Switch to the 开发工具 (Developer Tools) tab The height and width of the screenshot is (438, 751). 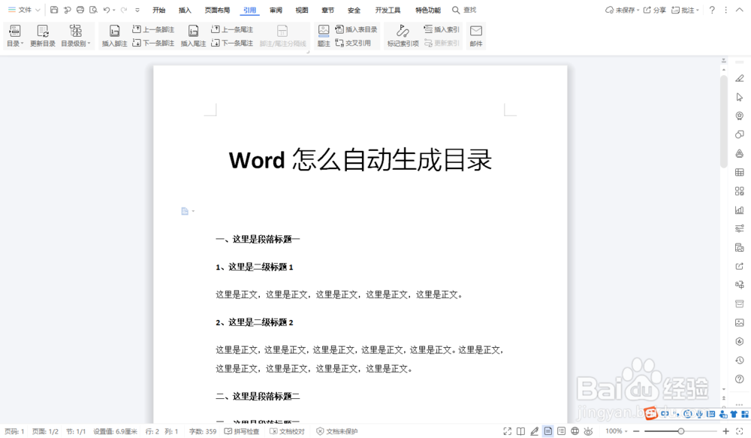tap(388, 10)
